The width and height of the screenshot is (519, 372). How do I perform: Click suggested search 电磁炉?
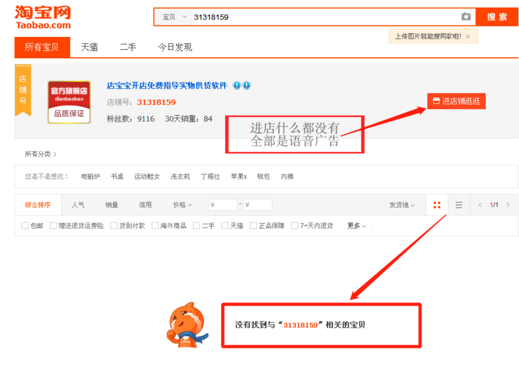pos(91,177)
